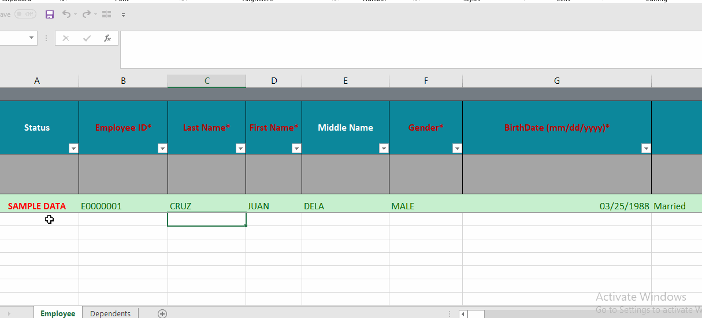Viewport: 702px width, 318px height.
Task: Click the Gender* header cell
Action: [x=426, y=127]
